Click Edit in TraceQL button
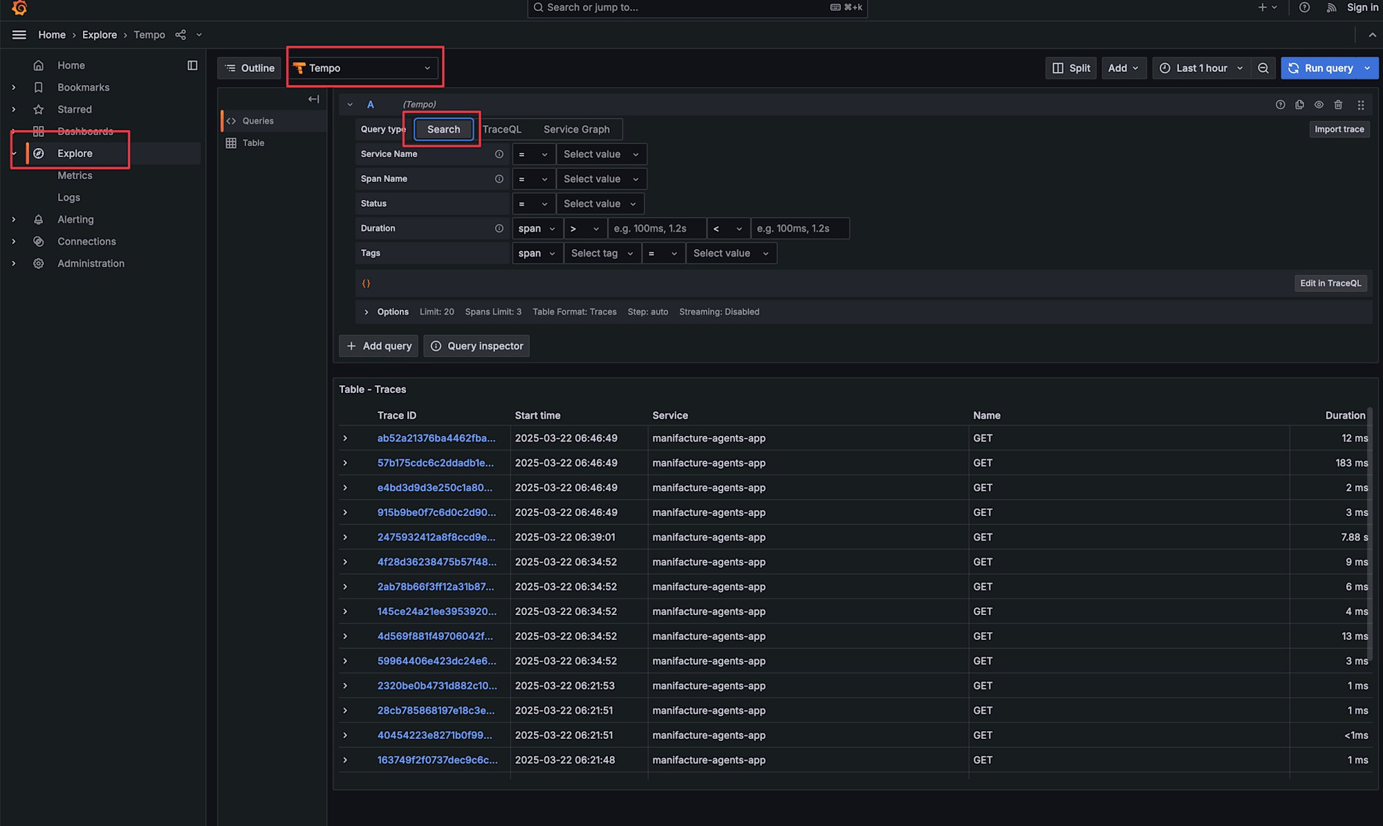Viewport: 1383px width, 826px height. [x=1330, y=283]
